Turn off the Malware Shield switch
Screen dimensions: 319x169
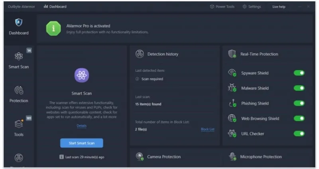click(299, 88)
